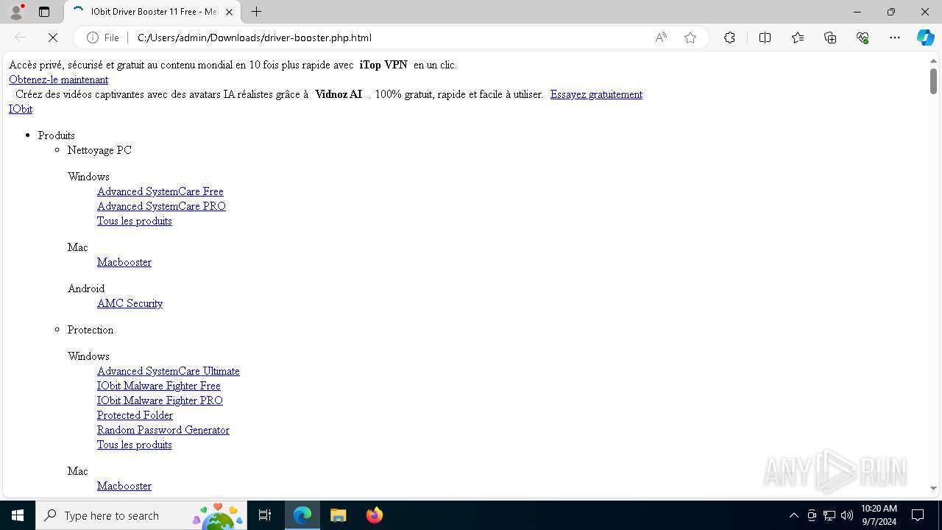
Task: Click the Protection heading
Action: point(91,330)
